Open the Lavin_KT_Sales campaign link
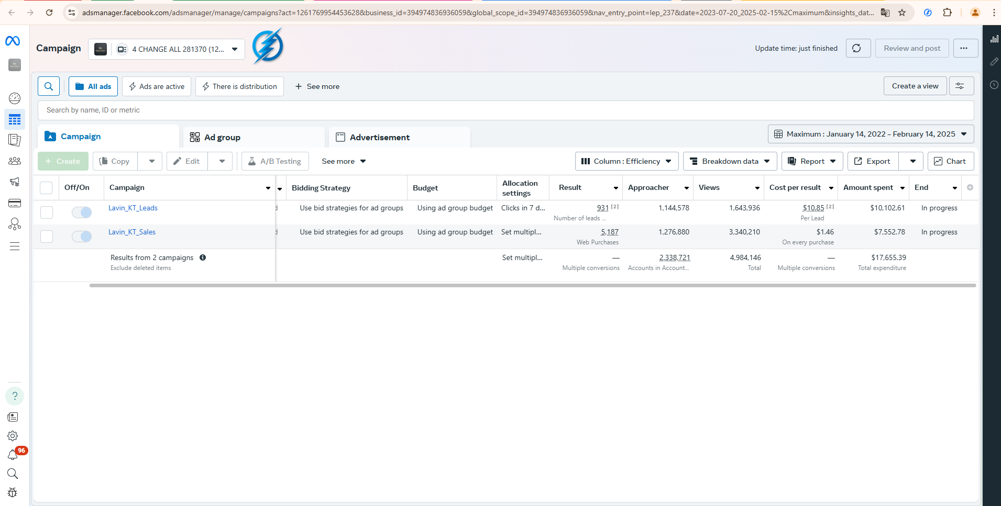This screenshot has width=1001, height=506. [132, 232]
